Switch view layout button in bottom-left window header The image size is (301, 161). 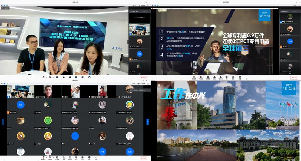(141, 84)
